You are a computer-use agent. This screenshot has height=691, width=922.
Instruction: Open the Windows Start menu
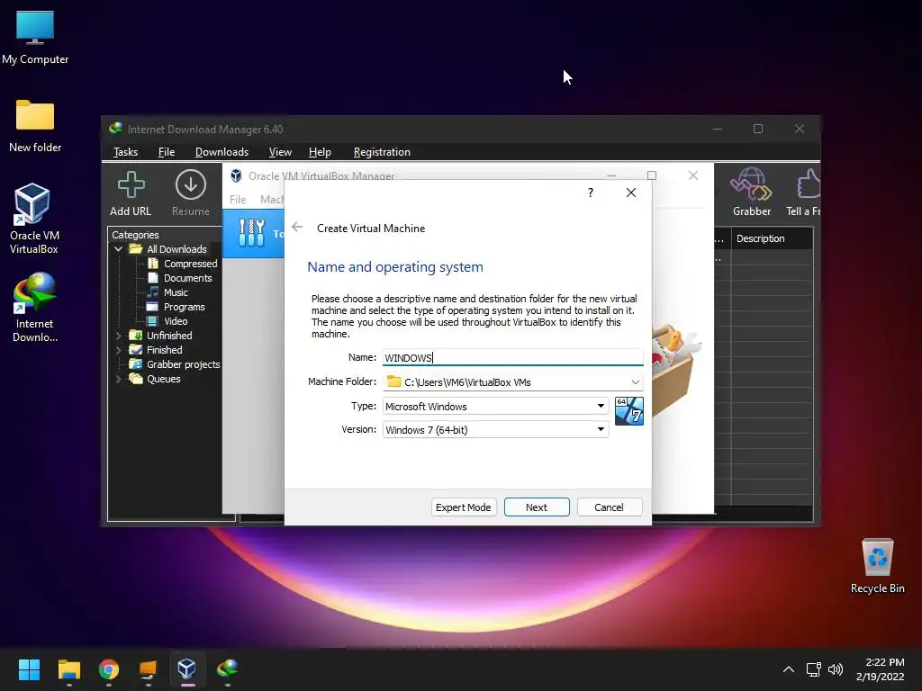coord(29,669)
